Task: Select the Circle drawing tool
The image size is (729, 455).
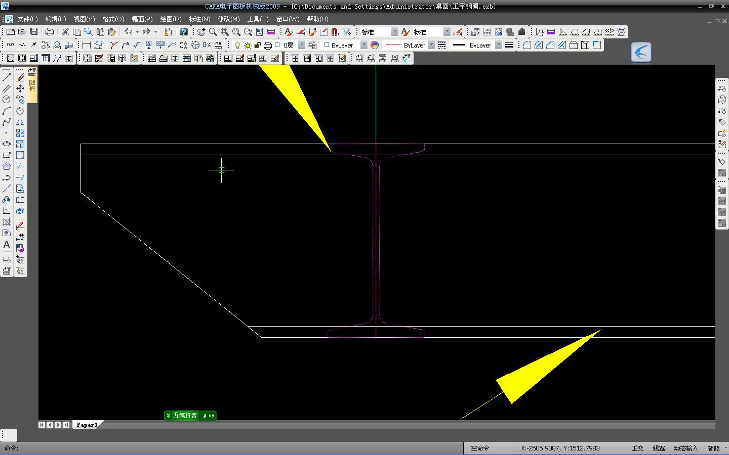Action: [7, 100]
